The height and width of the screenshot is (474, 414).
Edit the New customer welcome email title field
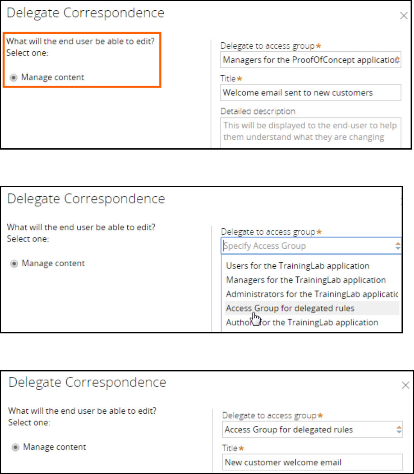tap(312, 462)
